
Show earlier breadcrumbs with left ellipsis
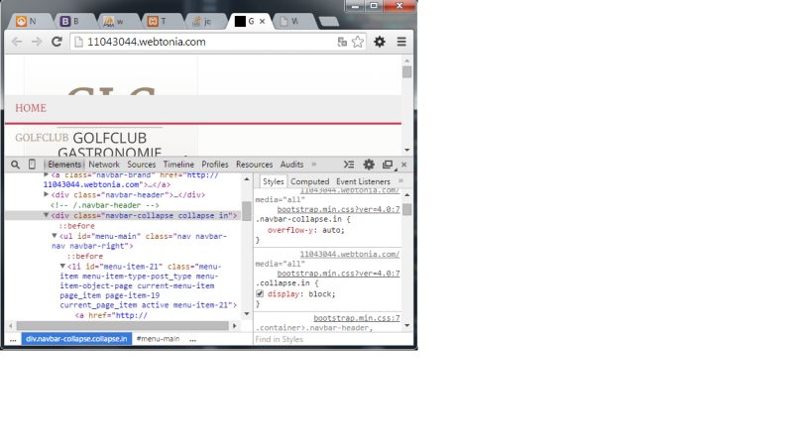point(13,339)
